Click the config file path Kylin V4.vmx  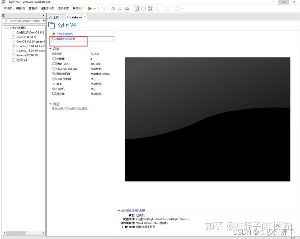[163, 219]
